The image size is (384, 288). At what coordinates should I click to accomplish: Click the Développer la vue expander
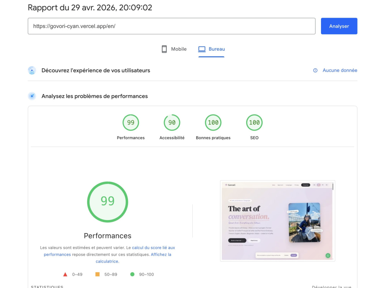332,286
